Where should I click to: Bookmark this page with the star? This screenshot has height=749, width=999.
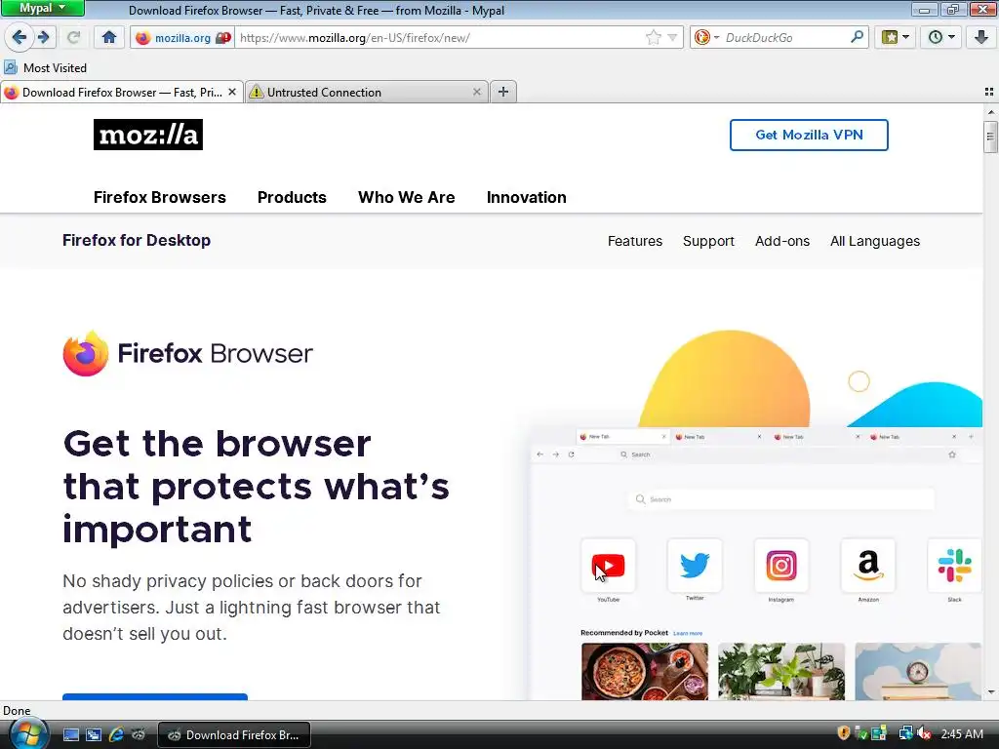(653, 38)
